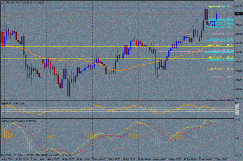This screenshot has width=243, height=161.
Task: Click the MACD zero level 0.00
Action: pyautogui.click(x=237, y=138)
